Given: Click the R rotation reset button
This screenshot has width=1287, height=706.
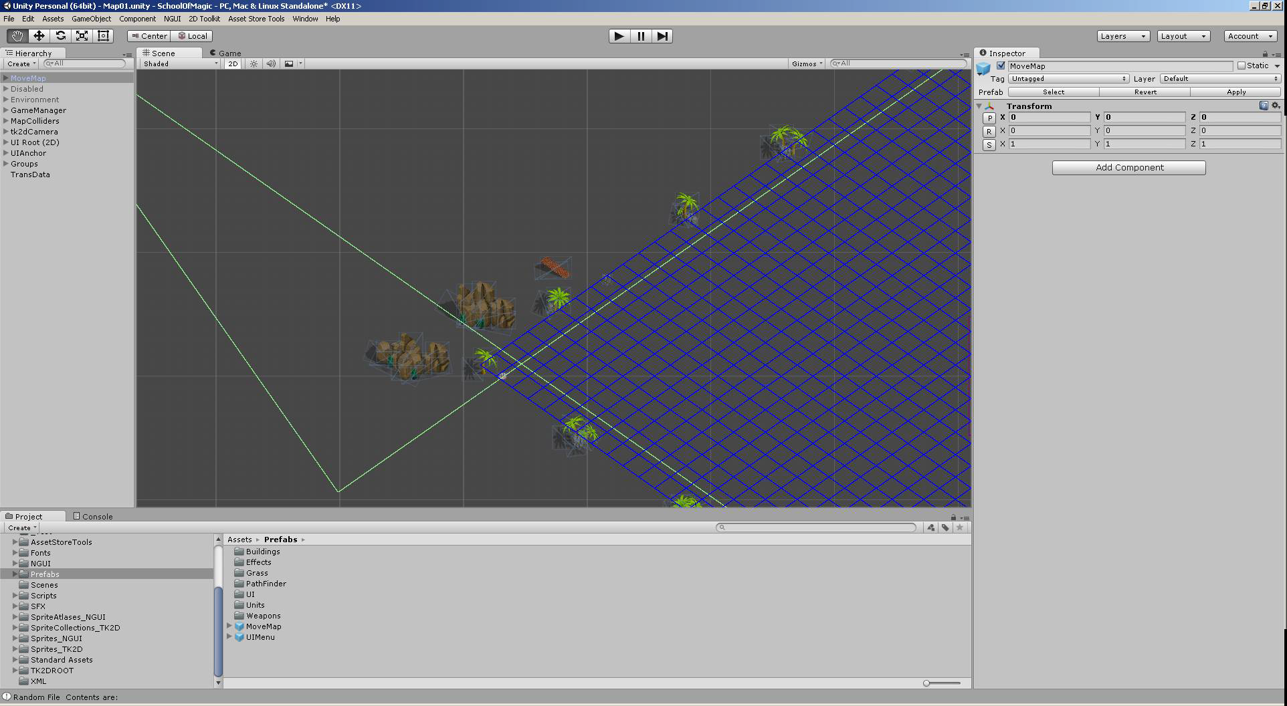Looking at the screenshot, I should point(989,131).
